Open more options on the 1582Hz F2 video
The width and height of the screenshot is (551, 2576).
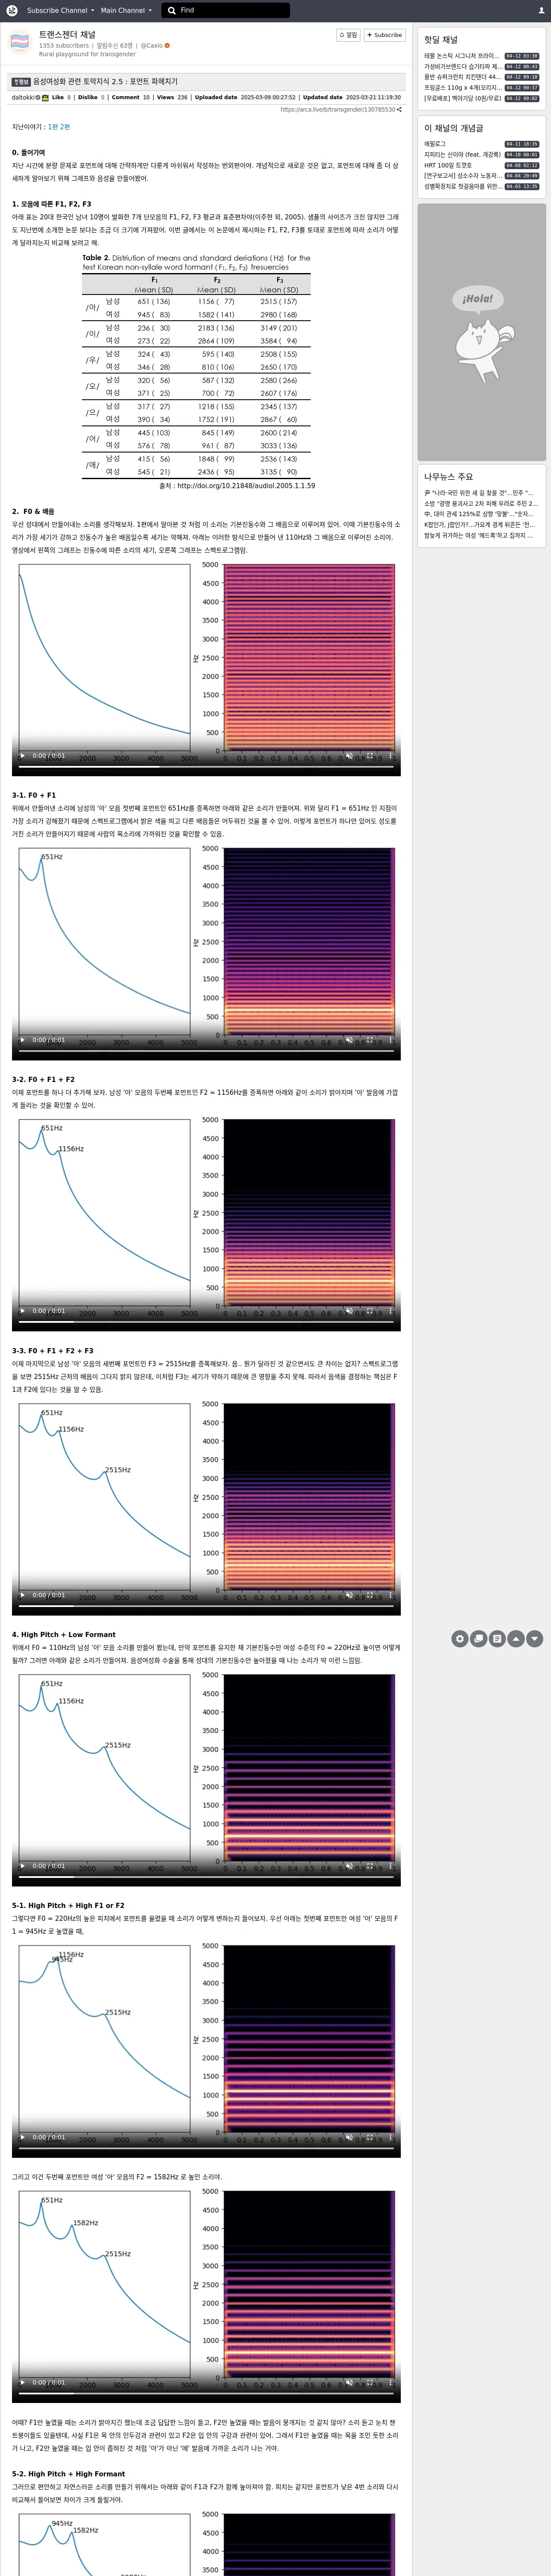click(x=390, y=2382)
